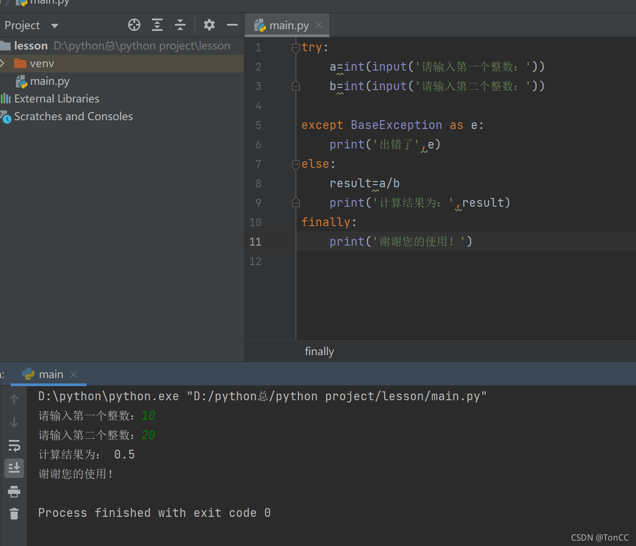Expand the venv folder arrow
This screenshot has width=636, height=546.
3,64
